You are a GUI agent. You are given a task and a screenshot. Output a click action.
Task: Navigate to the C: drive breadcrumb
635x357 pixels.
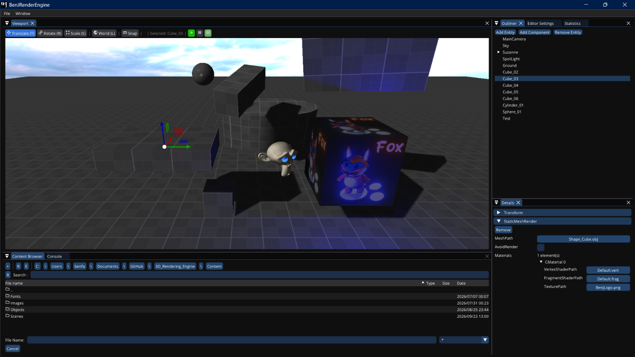tap(37, 266)
